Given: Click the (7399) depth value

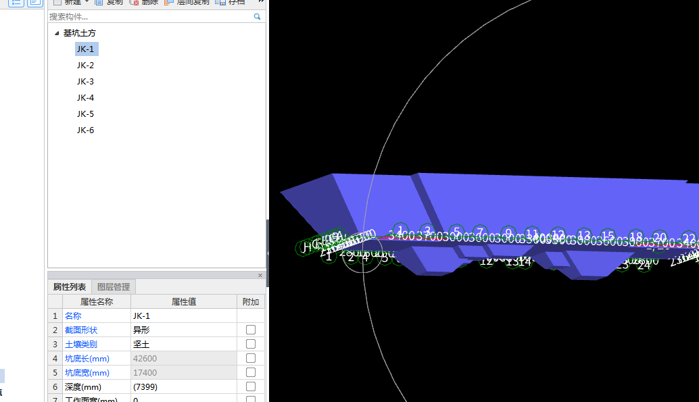Looking at the screenshot, I should [x=184, y=387].
